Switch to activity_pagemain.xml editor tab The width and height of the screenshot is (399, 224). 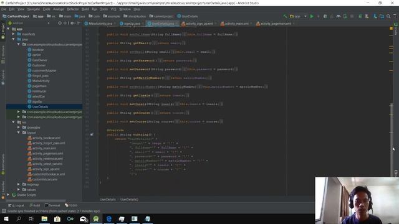276,24
